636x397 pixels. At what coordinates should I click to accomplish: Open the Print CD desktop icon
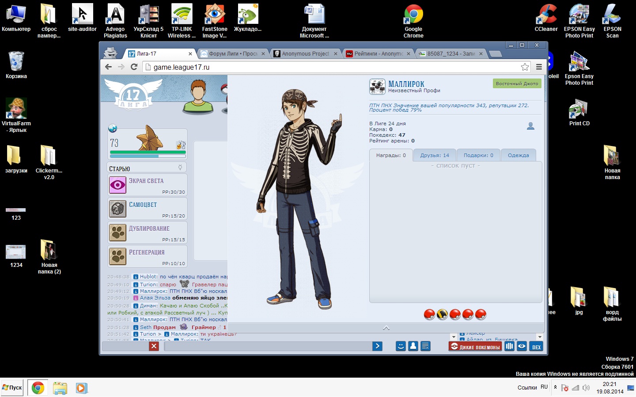point(579,113)
